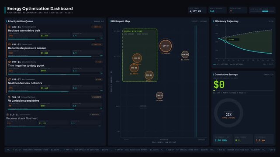Click the Quick Win Zone label
This screenshot has height=157, width=280.
pos(133,31)
